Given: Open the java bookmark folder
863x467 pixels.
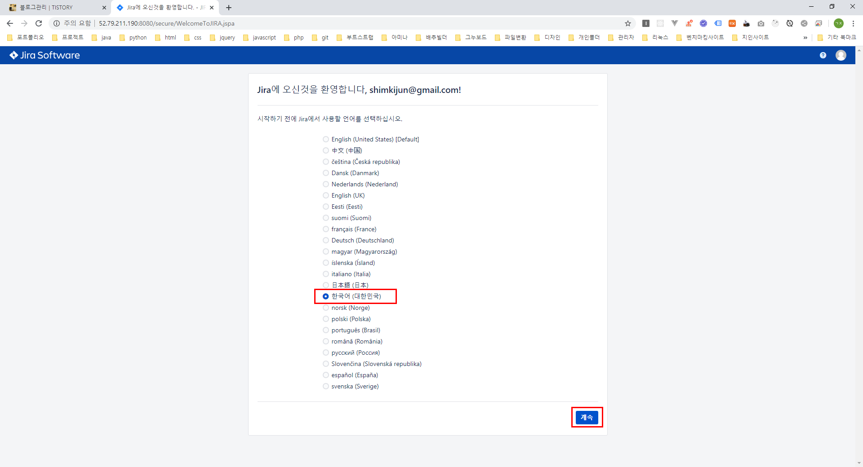Looking at the screenshot, I should coord(102,38).
